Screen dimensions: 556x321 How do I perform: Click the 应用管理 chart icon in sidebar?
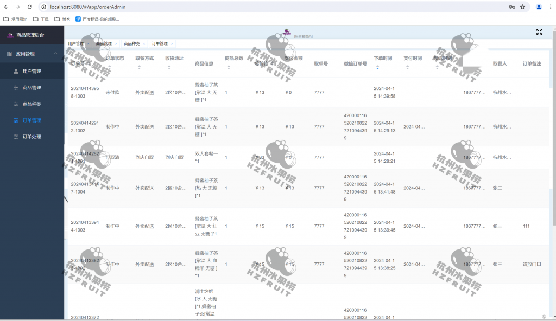coord(9,54)
